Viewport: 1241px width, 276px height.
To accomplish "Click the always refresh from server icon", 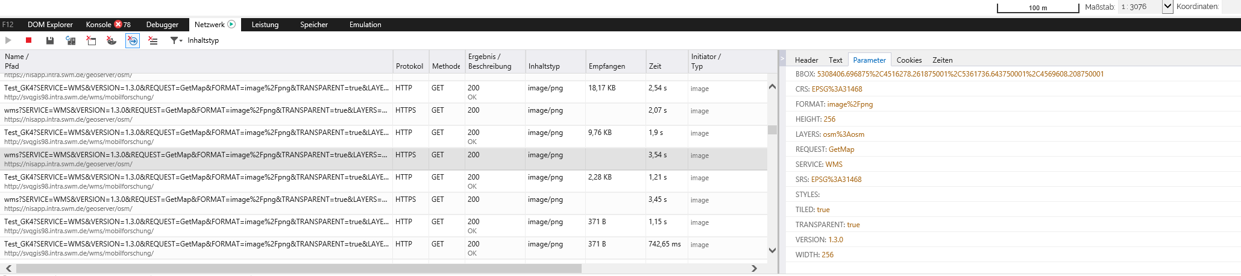I will 71,40.
